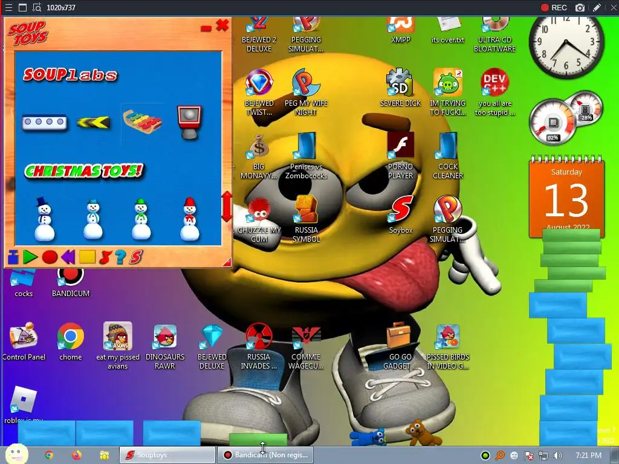Open the RUSSIA INVADES desktop icon
Image resolution: width=619 pixels, height=464 pixels.
pyautogui.click(x=259, y=346)
